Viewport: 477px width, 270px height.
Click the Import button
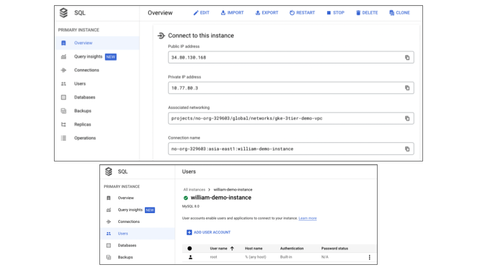pyautogui.click(x=232, y=13)
